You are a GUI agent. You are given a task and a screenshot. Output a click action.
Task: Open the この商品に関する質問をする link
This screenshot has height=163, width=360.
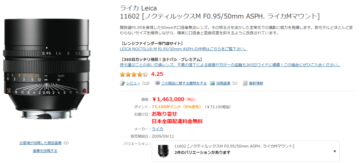[184, 83]
